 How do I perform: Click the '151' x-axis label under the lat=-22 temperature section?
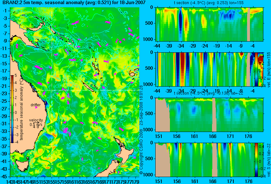pyautogui.click(x=159, y=136)
